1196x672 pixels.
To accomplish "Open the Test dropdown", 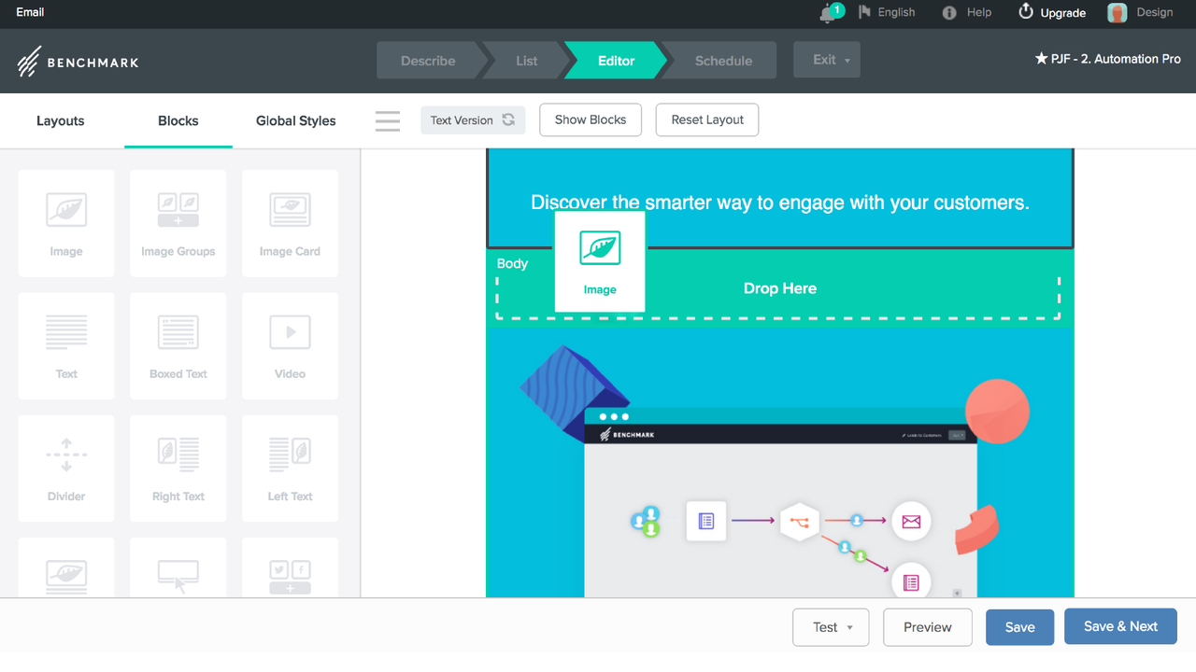I will [x=830, y=626].
